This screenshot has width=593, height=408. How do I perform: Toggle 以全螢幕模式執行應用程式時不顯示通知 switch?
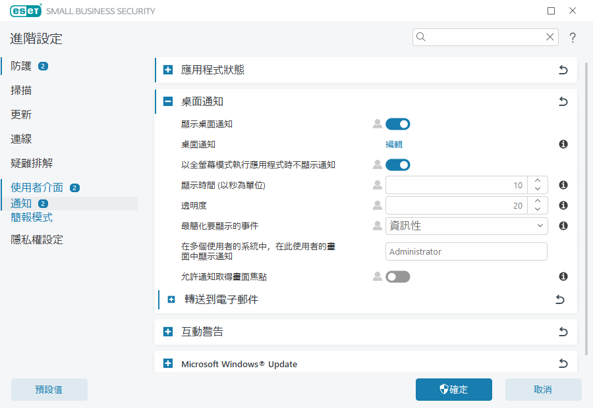pyautogui.click(x=398, y=165)
